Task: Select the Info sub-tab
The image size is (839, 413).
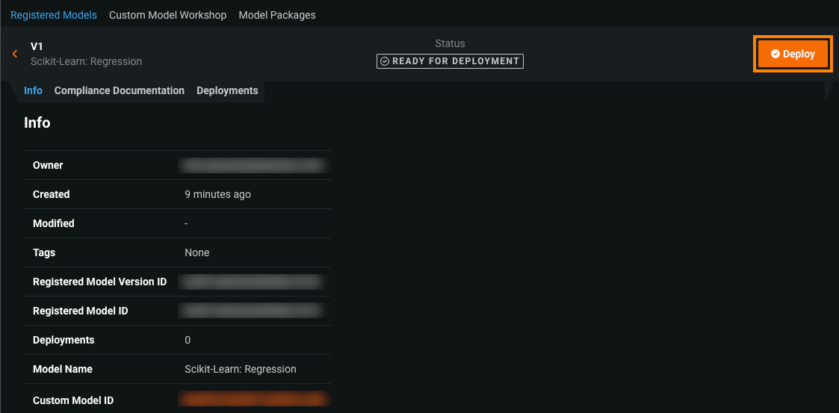Action: (x=33, y=90)
